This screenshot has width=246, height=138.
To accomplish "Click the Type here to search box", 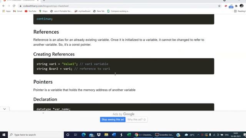I will [36, 135].
